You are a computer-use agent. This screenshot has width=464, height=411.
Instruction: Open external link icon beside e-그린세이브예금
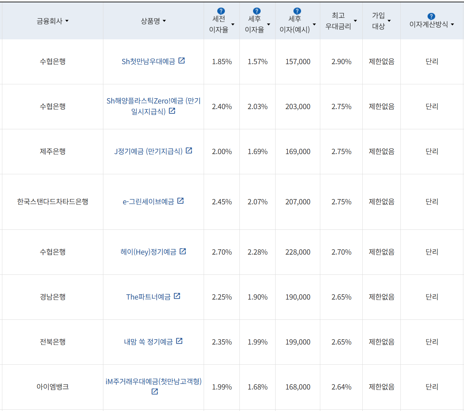180,201
